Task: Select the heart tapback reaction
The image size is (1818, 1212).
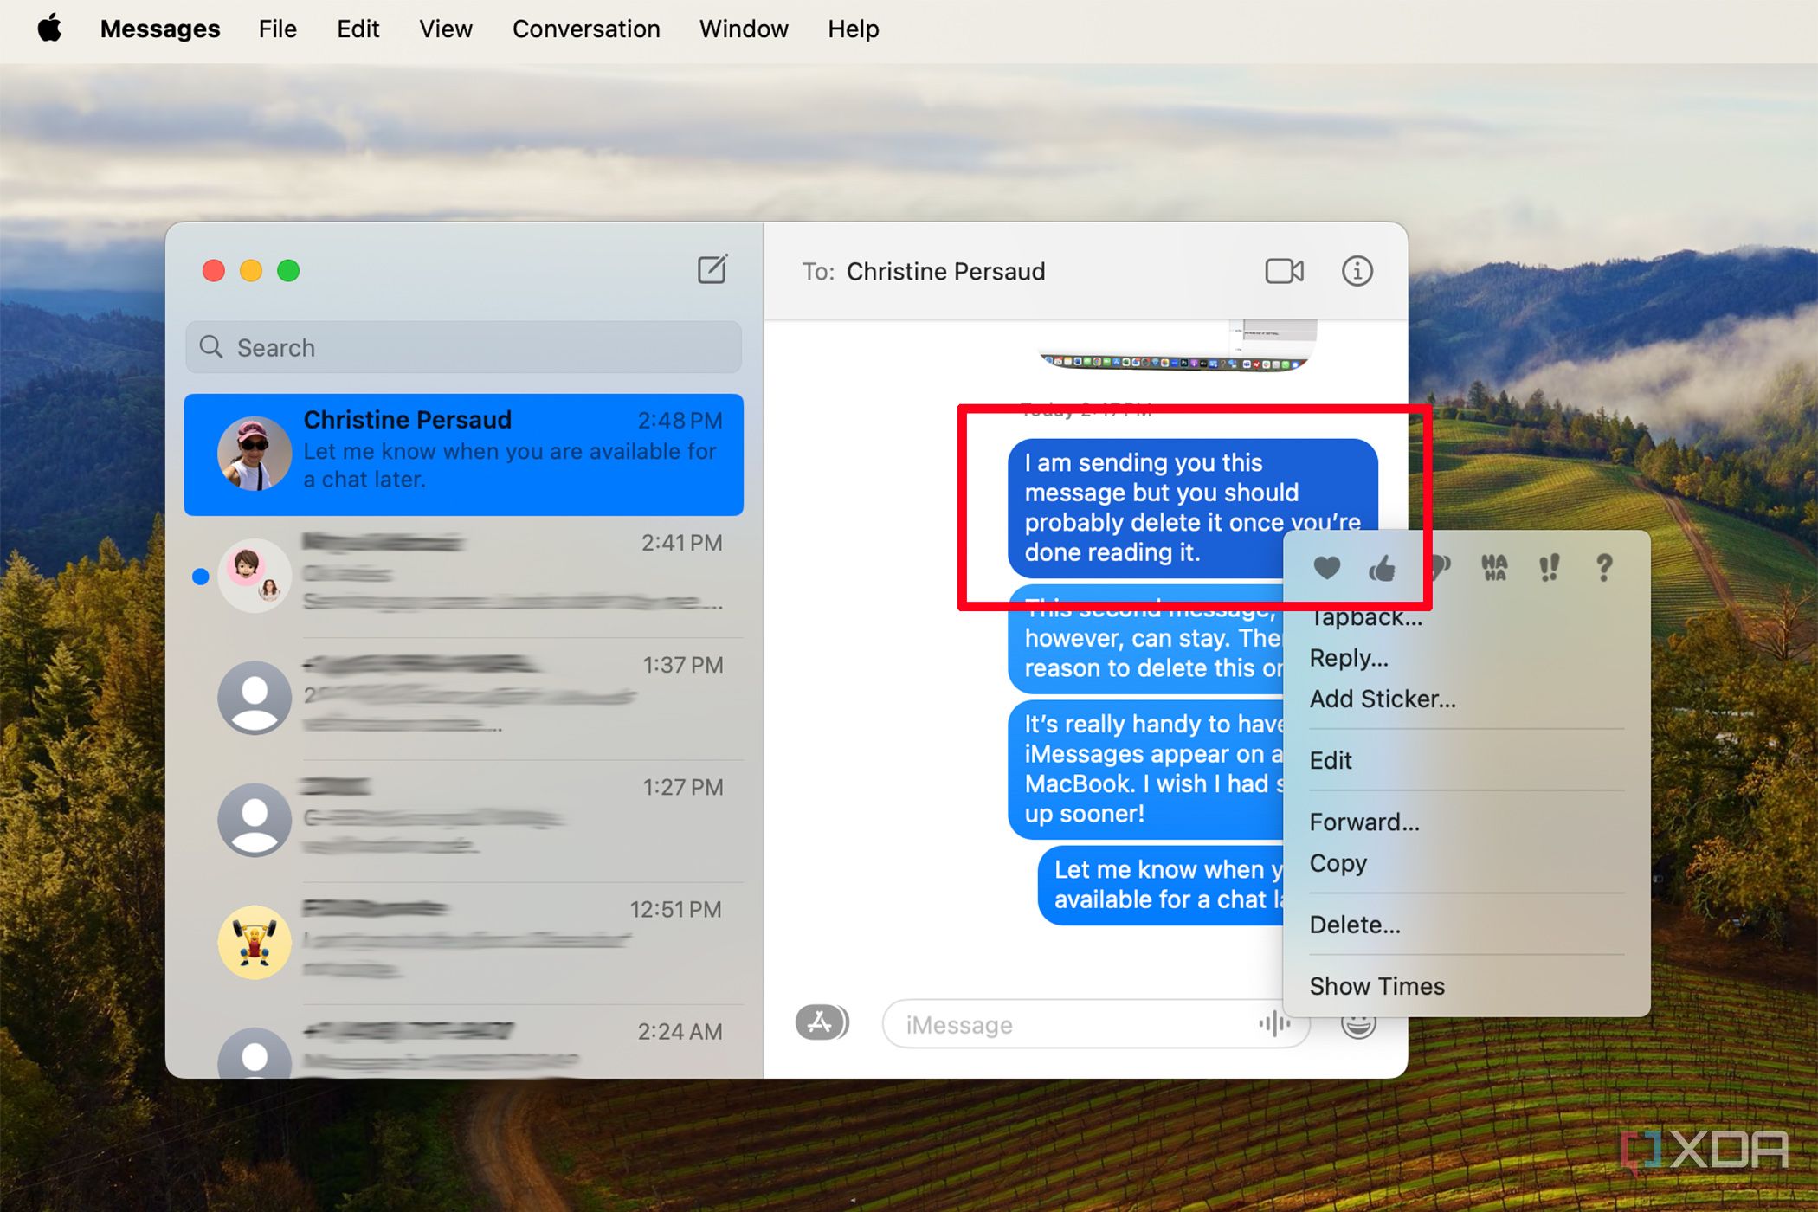Action: (1326, 569)
